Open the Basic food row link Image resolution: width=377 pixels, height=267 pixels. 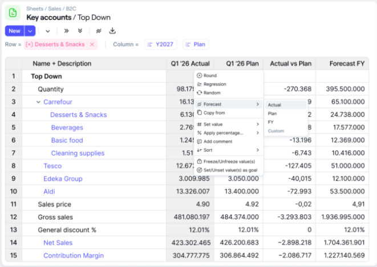[67, 141]
